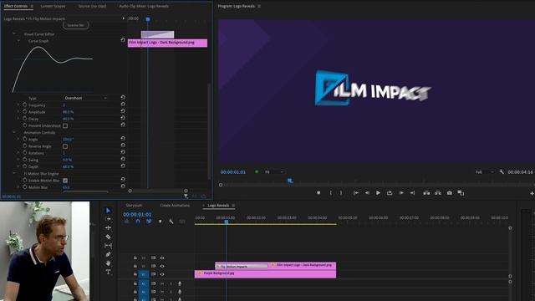Open the Full playback resolution dropdown
535x301 pixels.
[x=485, y=172]
